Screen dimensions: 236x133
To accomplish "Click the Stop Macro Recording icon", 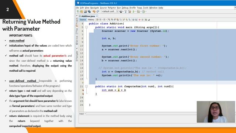I will coord(142,20).
